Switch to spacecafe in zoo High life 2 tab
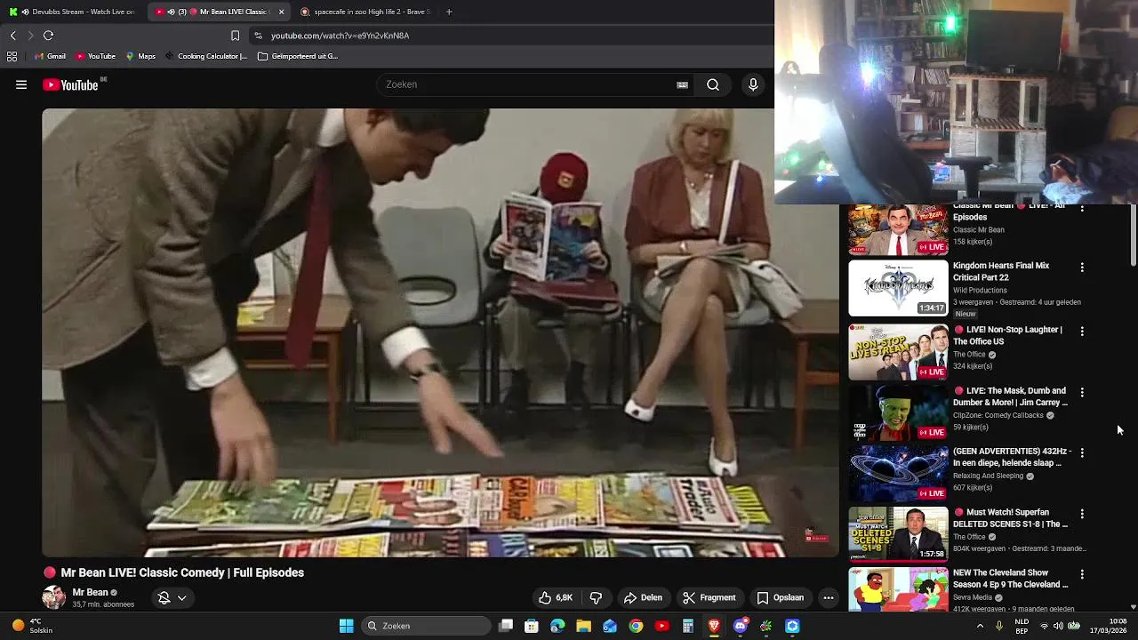1138x640 pixels. point(365,12)
